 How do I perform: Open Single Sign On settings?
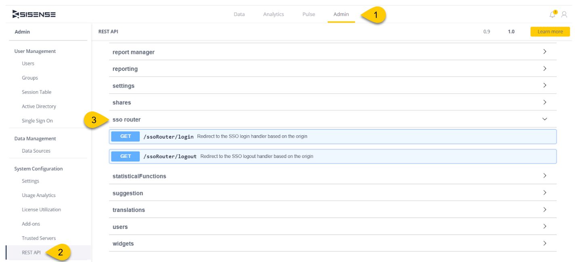point(37,121)
